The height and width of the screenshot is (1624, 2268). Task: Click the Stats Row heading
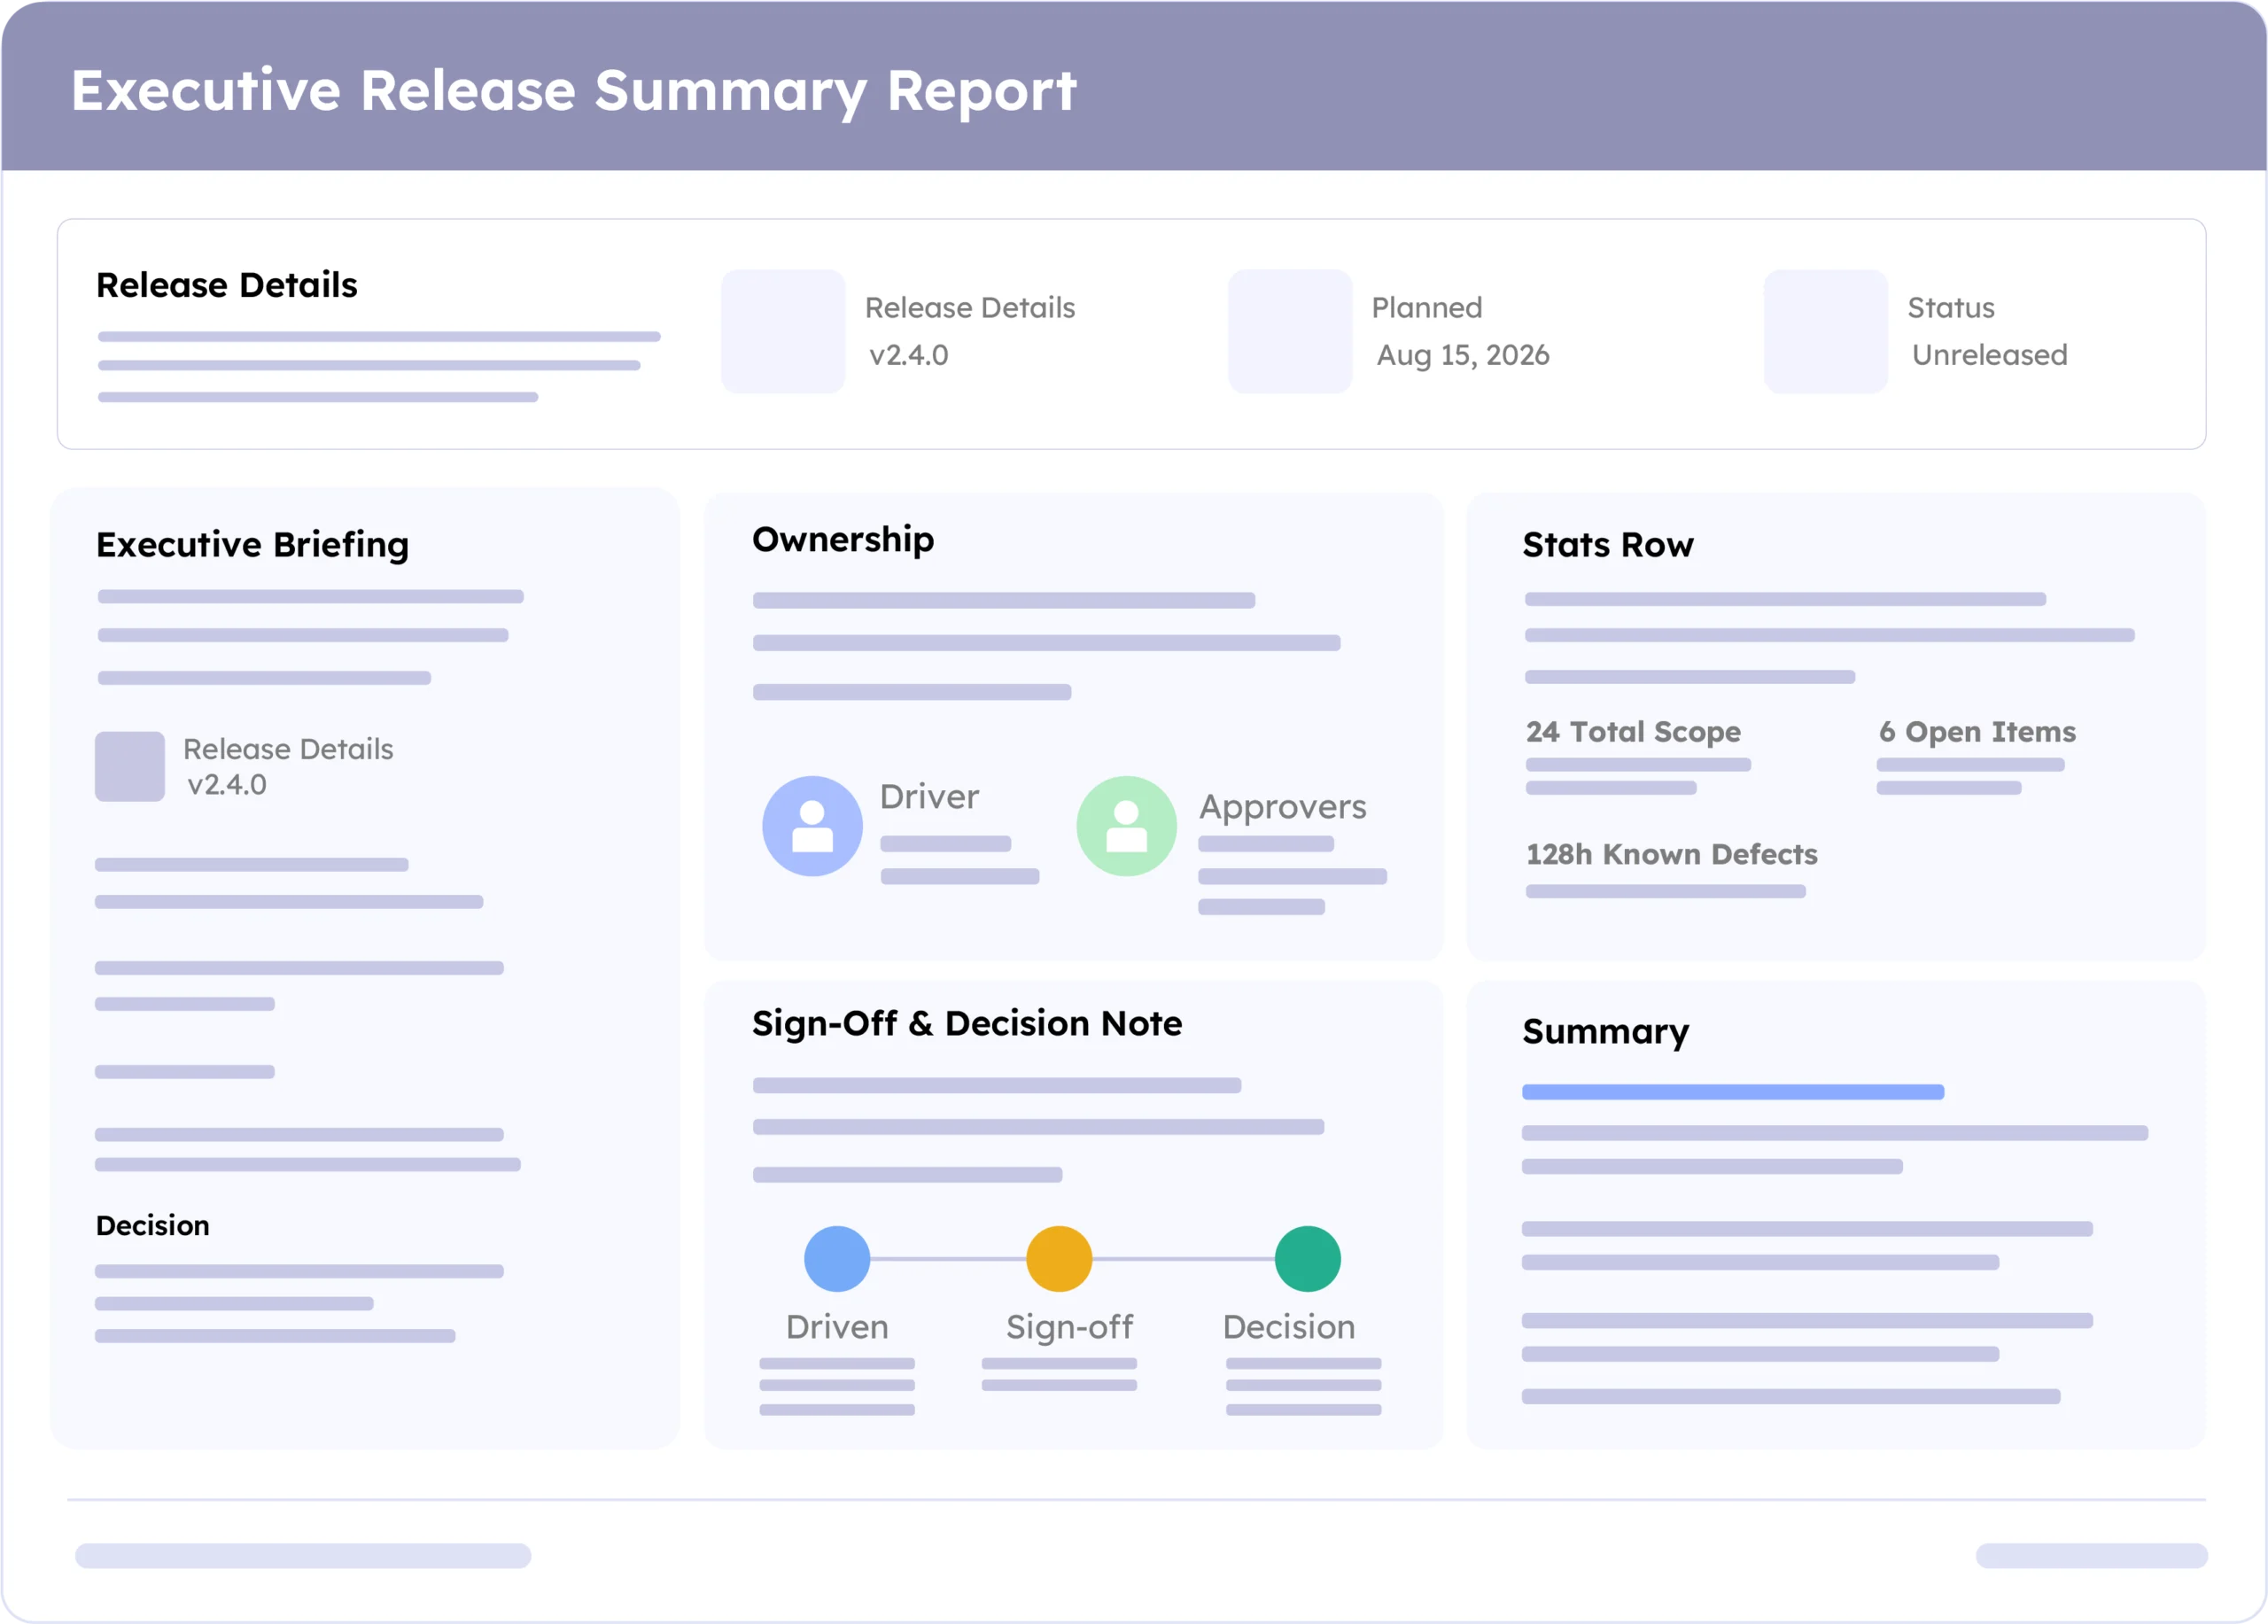[1608, 545]
